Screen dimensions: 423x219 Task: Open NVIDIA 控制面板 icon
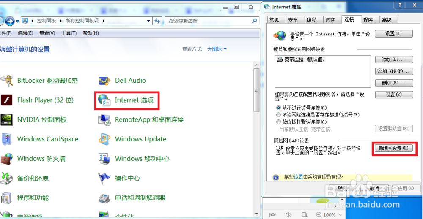coord(7,120)
